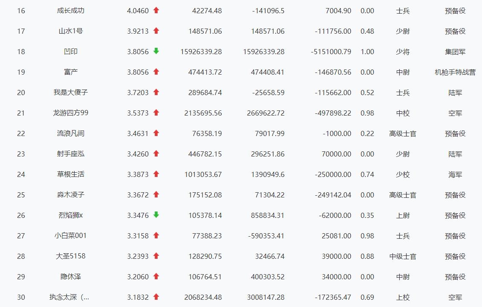The height and width of the screenshot is (307, 482).
Task: Open user profile 山水1号
Action: coord(71,31)
